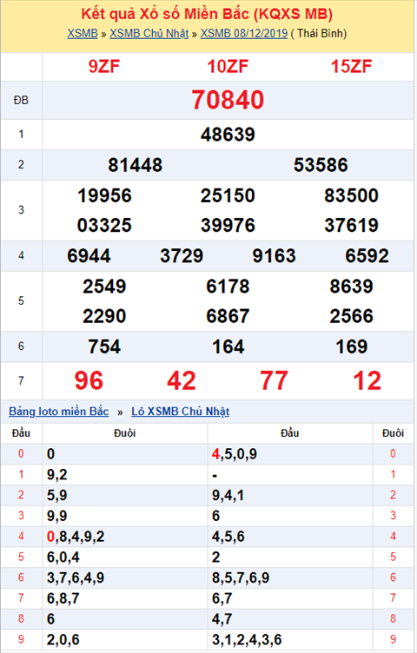The image size is (417, 653).
Task: Open Lô XSMB Chủ Nhật link
Action: pos(181,412)
